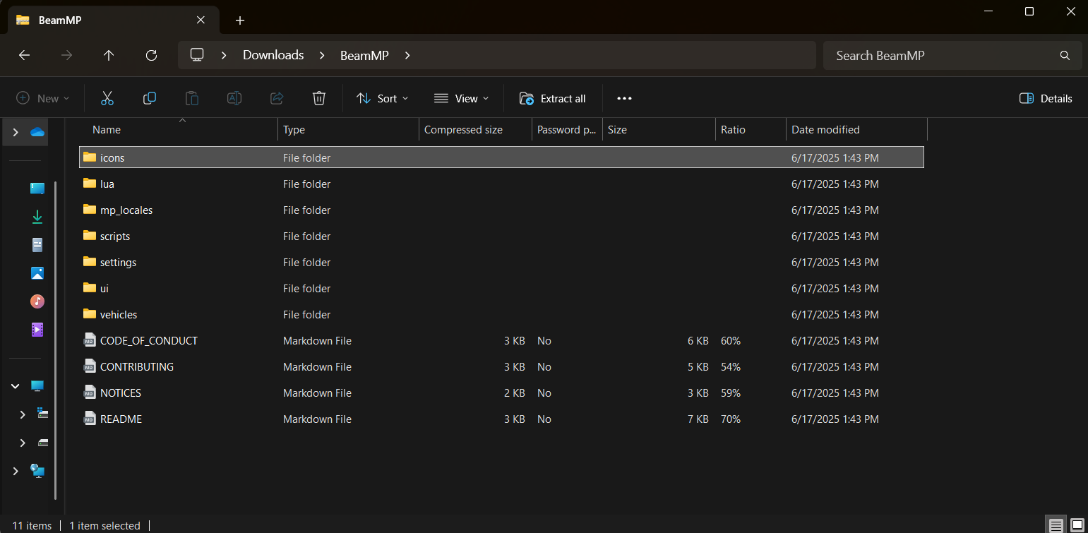Click the This PC monitor icon in address bar
The height and width of the screenshot is (533, 1088).
[x=197, y=54]
